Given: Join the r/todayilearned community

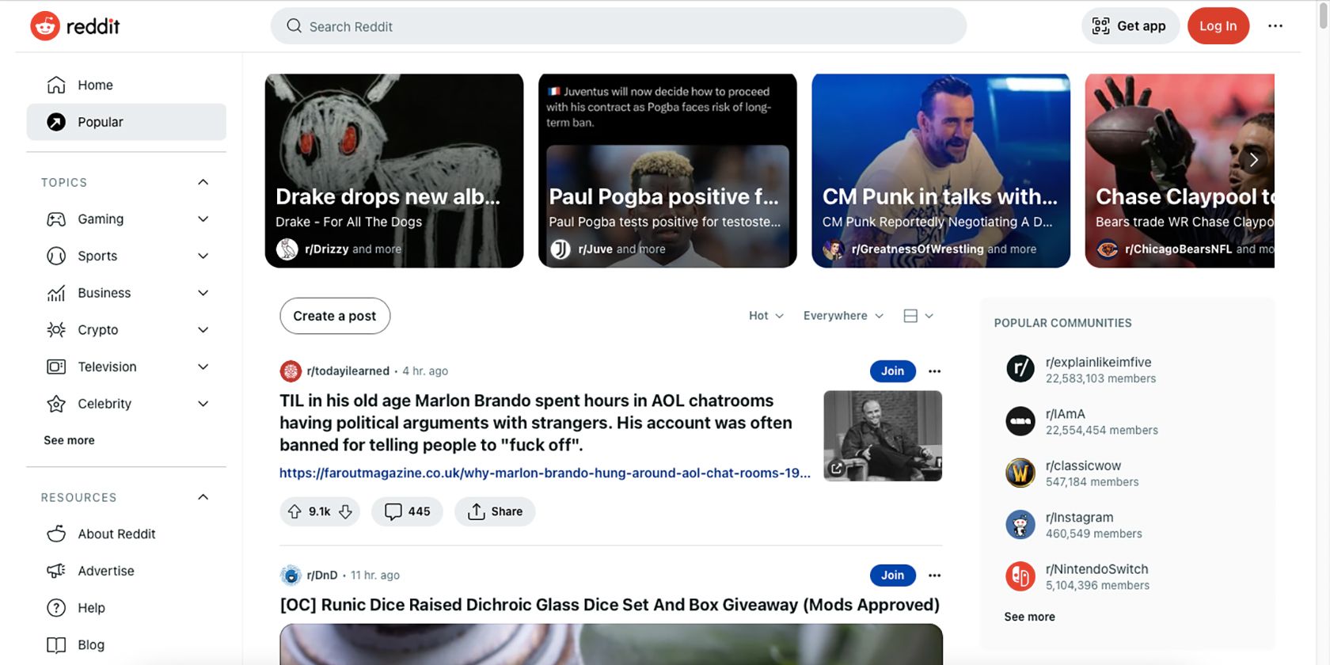Looking at the screenshot, I should [x=892, y=371].
